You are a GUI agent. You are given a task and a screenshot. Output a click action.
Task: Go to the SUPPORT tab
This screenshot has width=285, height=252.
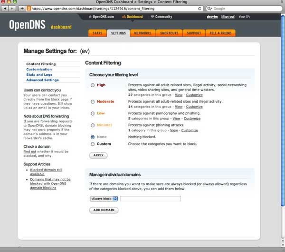pos(194,33)
